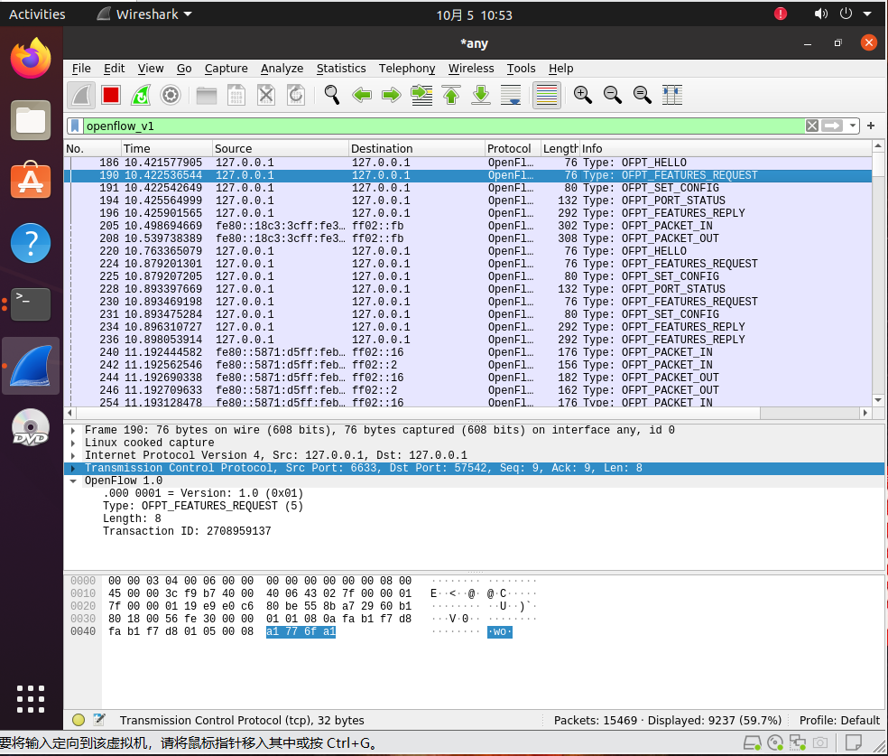Open capture options gear icon
888x756 pixels.
tap(170, 95)
